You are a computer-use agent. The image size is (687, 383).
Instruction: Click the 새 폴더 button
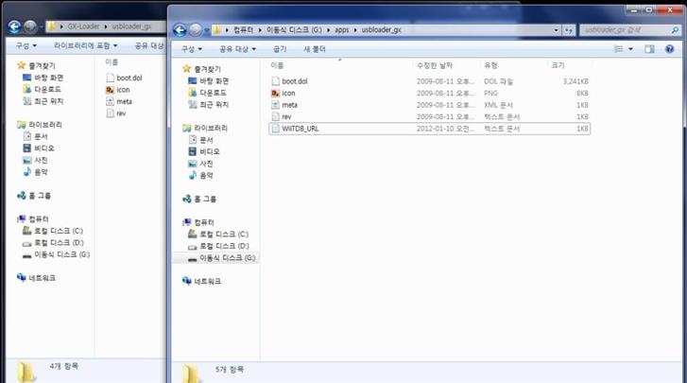pyautogui.click(x=315, y=47)
